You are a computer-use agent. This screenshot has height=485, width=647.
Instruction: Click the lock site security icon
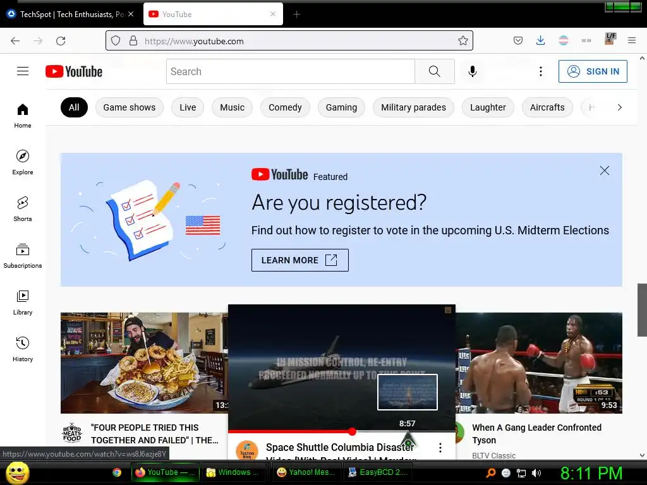(133, 40)
